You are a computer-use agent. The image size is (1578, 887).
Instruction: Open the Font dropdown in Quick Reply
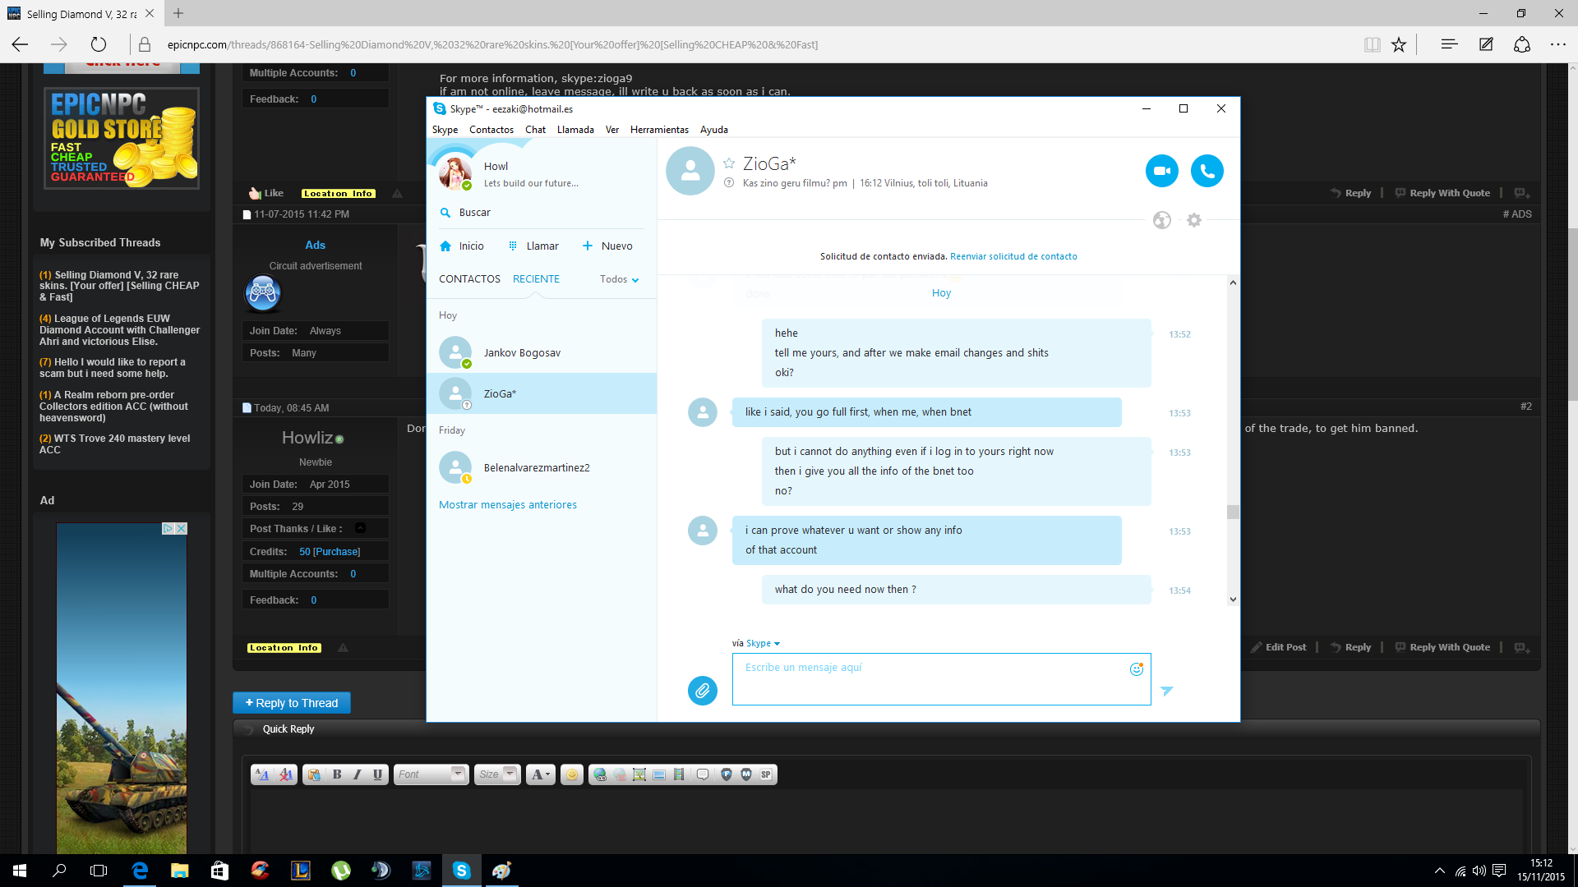[x=431, y=774]
